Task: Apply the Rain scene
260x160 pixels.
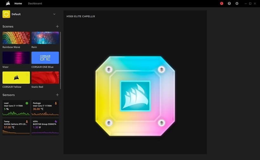Action: (x=45, y=38)
